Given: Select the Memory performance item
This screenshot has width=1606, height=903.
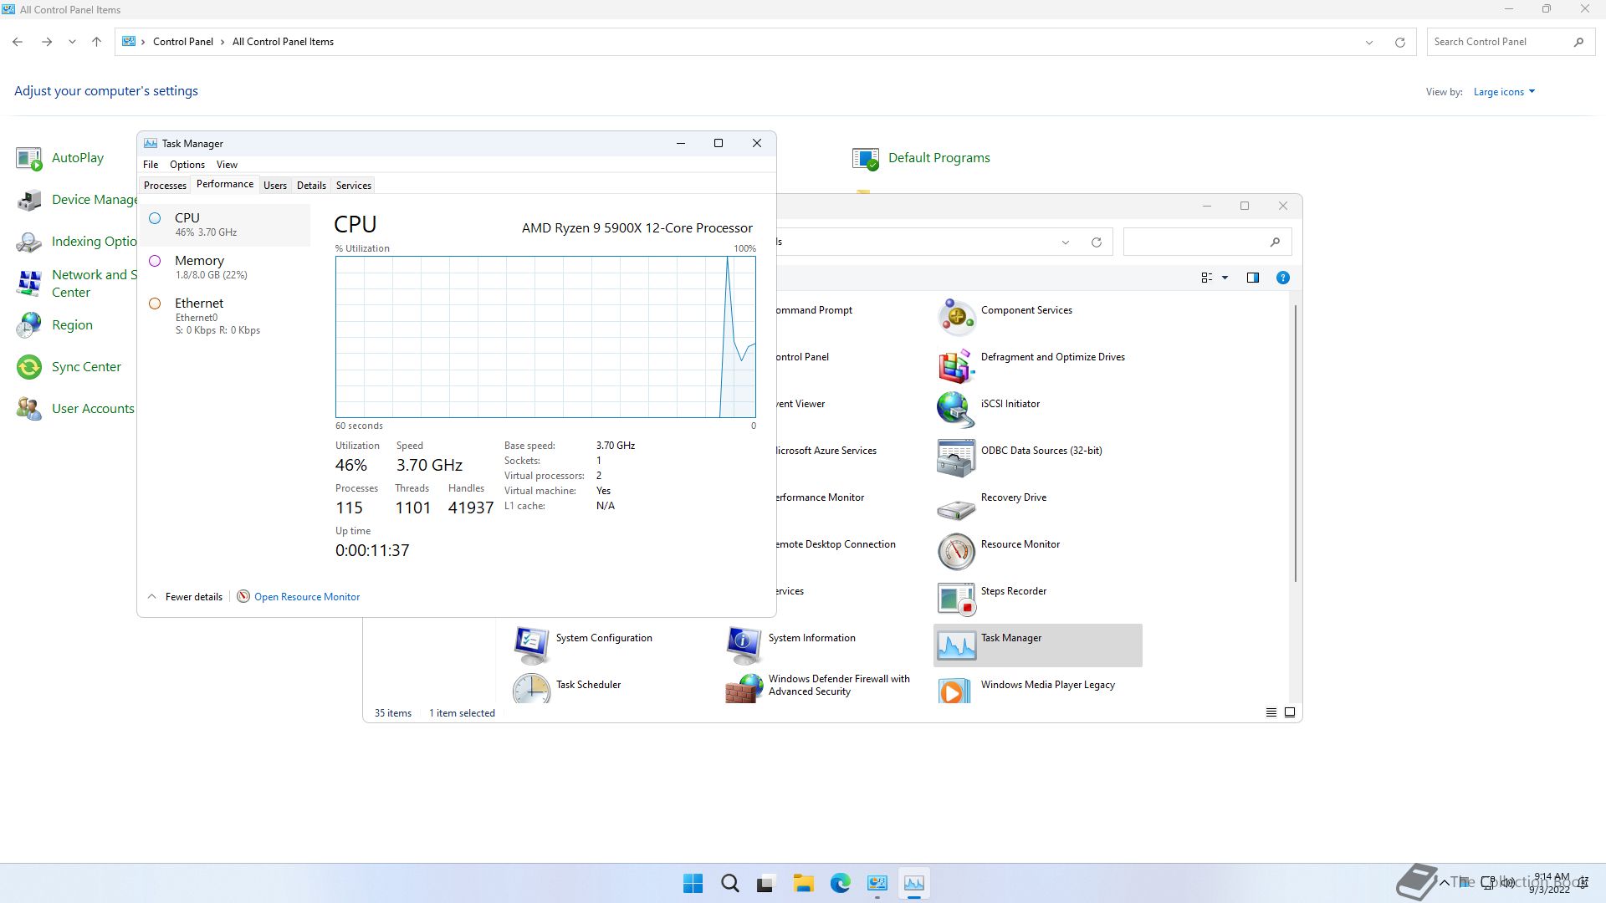Looking at the screenshot, I should click(x=199, y=266).
